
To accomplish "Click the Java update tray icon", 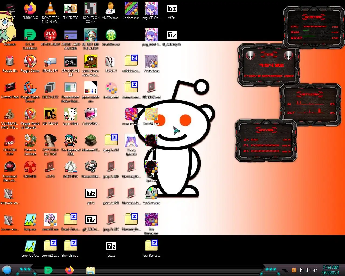I will (x=294, y=270).
